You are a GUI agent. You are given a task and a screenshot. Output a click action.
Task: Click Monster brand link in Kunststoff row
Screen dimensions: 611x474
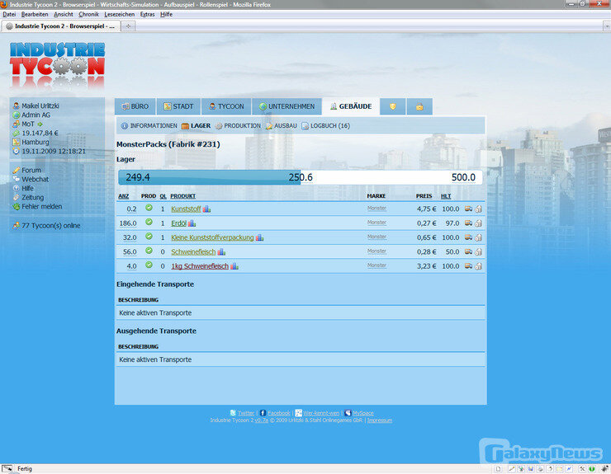coord(377,209)
